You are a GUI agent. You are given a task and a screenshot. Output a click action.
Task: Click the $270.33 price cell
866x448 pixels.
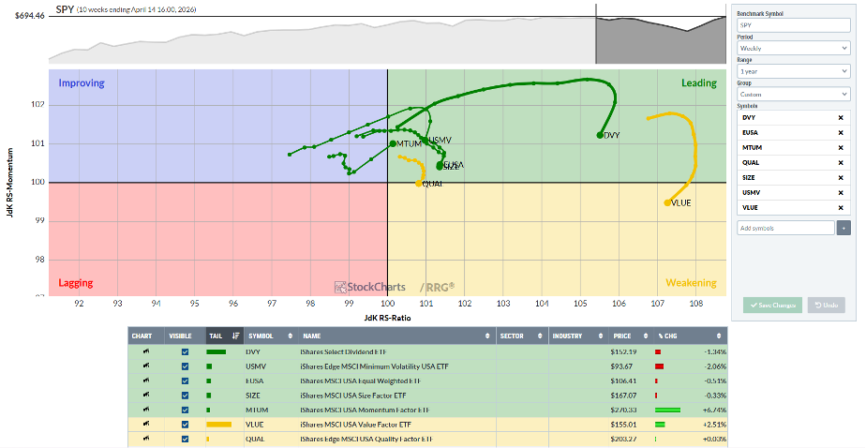click(x=623, y=410)
